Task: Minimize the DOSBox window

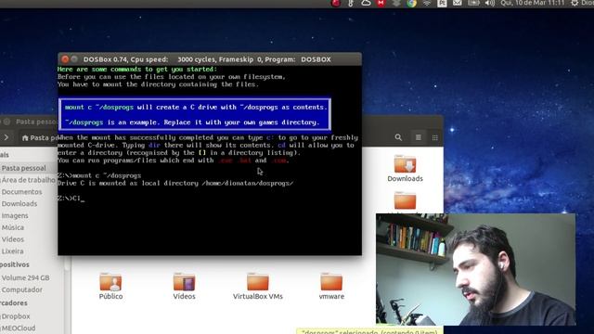Action: click(x=74, y=59)
